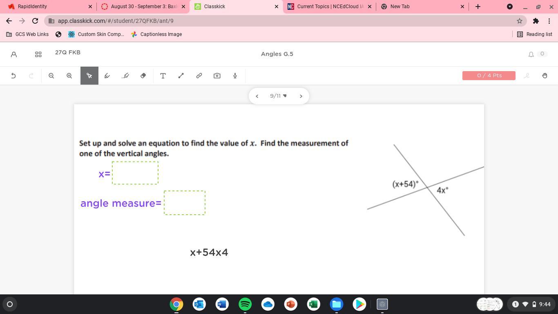Open the notifications bell
The width and height of the screenshot is (558, 314).
pos(531,54)
